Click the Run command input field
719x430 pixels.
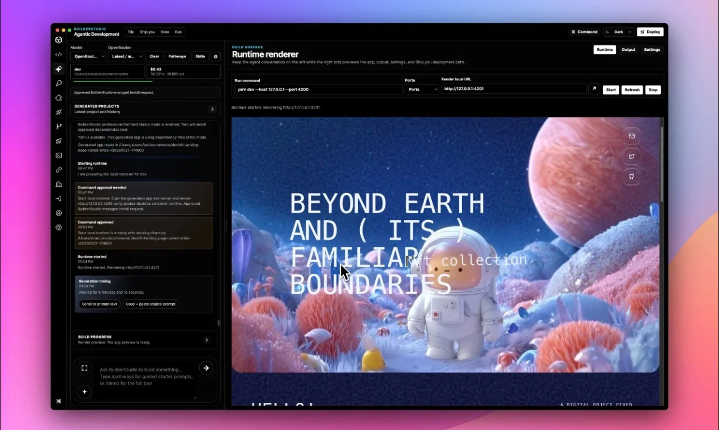[318, 89]
